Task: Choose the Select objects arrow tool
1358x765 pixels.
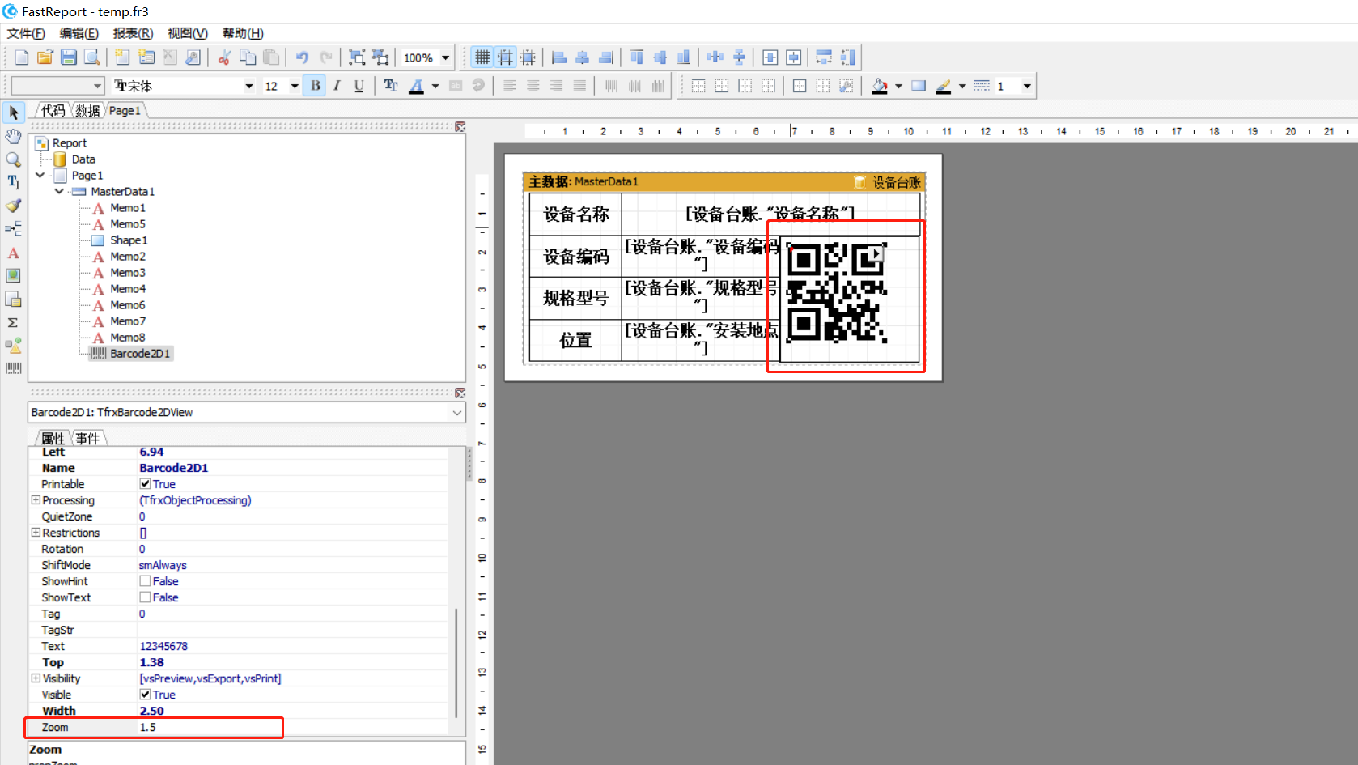Action: pyautogui.click(x=14, y=113)
